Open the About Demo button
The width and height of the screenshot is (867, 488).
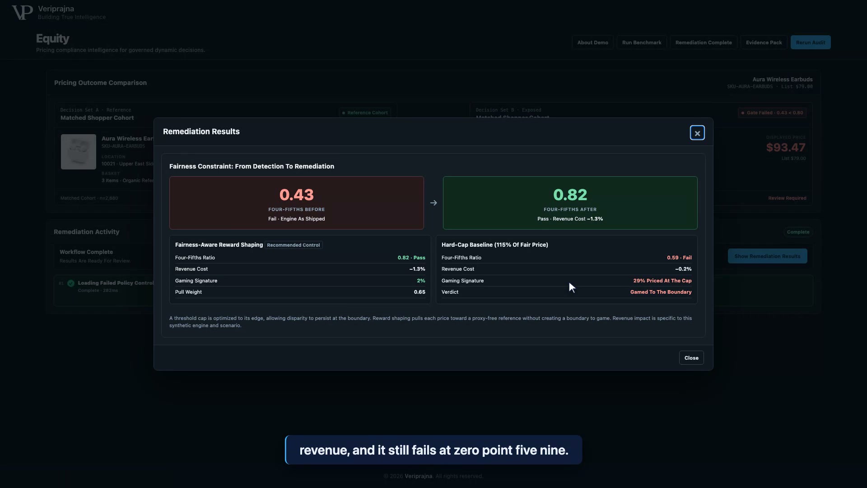pos(592,42)
